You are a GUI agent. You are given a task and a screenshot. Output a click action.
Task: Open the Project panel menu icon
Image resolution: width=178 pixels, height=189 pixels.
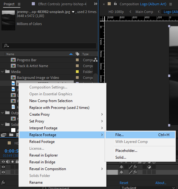[19, 4]
